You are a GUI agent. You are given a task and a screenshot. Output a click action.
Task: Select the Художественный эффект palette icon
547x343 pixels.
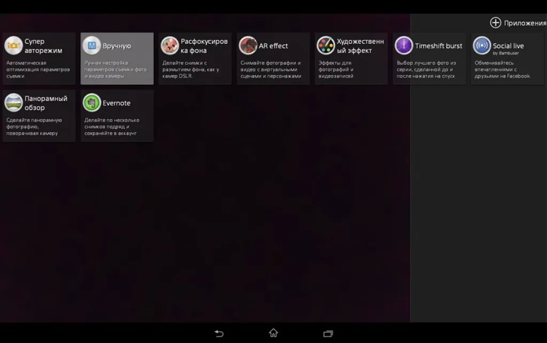[326, 45]
